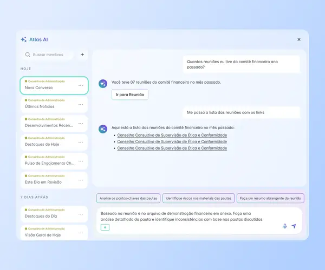Click the reply Você teve 07 reuniões
This screenshot has height=270, width=325.
click(166, 82)
